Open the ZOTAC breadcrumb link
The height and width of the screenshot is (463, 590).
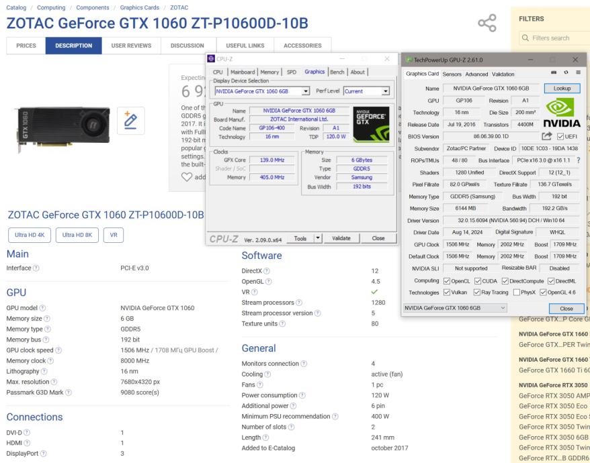pos(179,7)
